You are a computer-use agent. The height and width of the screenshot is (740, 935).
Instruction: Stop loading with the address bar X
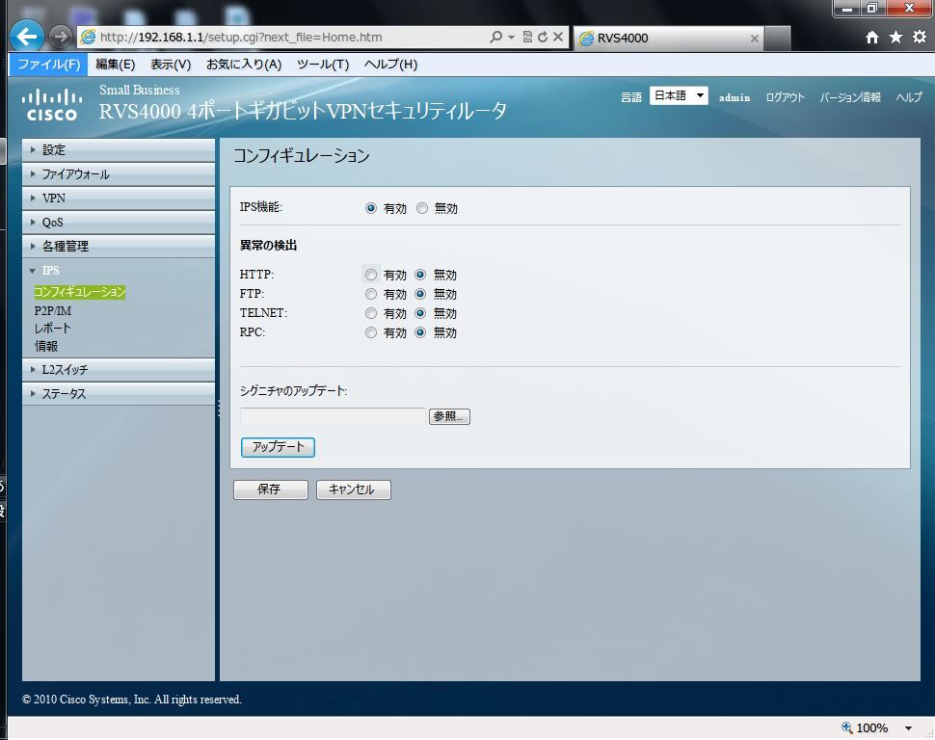click(558, 37)
